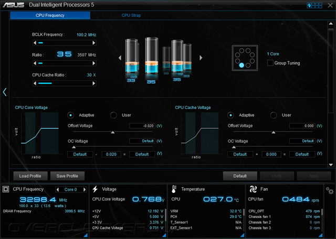Select the leftmost core cylinder labeled 33
Screen dimensions: 336x239
tap(131, 56)
